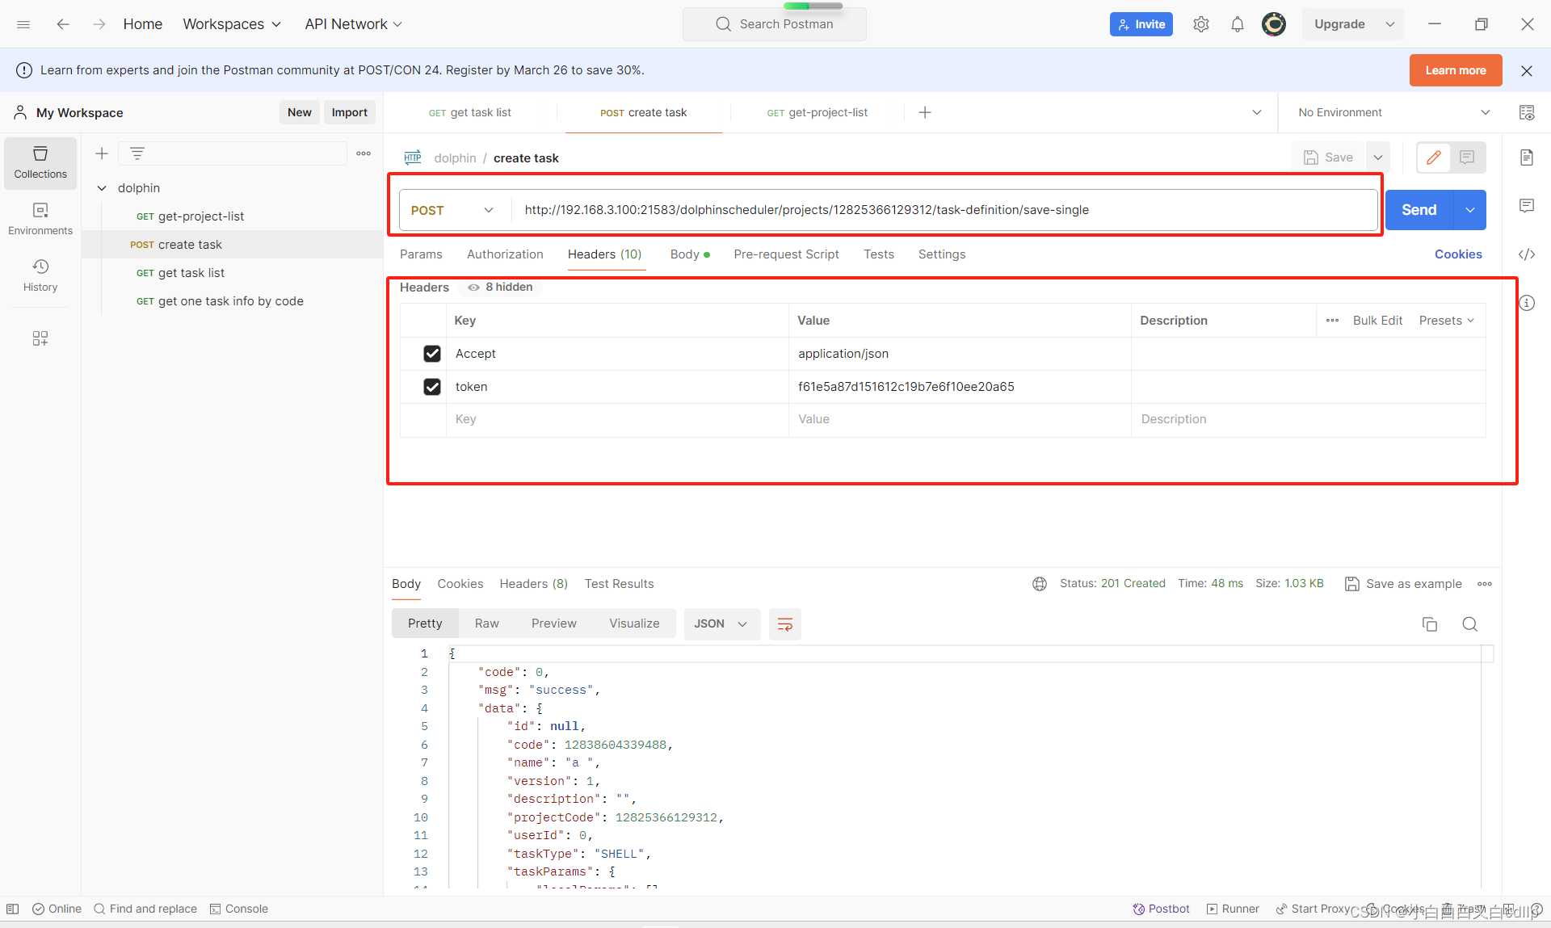
Task: Open the Tests tab
Action: click(x=879, y=254)
